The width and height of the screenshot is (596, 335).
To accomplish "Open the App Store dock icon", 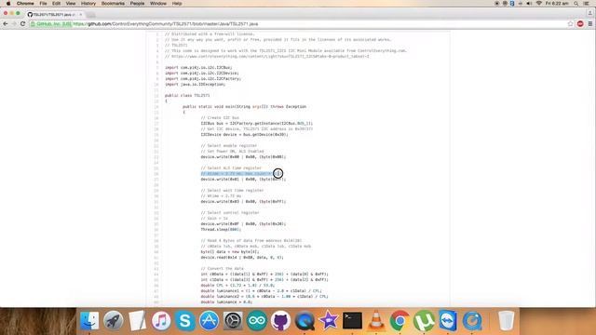I will coord(209,320).
